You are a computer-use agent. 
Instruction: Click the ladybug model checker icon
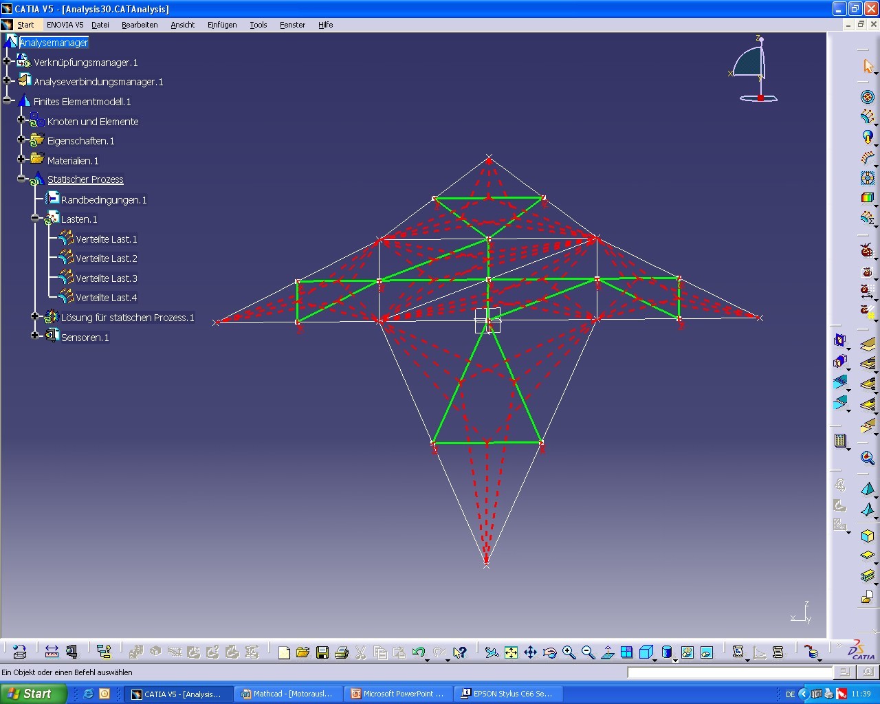(868, 251)
